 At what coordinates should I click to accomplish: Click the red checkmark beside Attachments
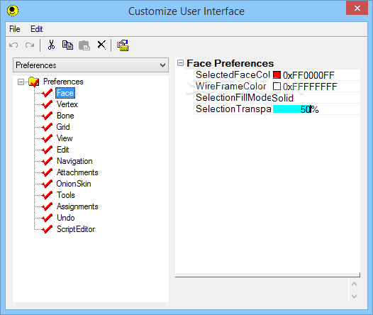tap(47, 172)
